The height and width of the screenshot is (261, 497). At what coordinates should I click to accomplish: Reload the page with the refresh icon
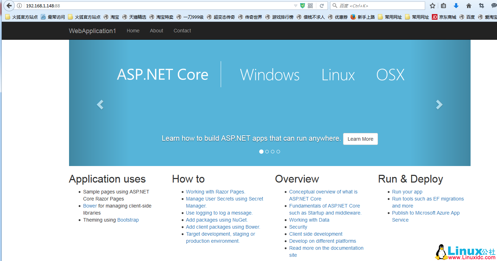322,6
